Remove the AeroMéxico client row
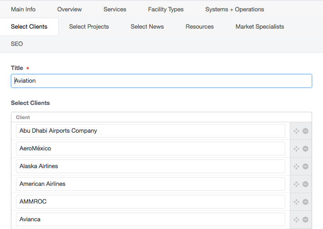Image resolution: width=323 pixels, height=229 pixels. click(306, 149)
